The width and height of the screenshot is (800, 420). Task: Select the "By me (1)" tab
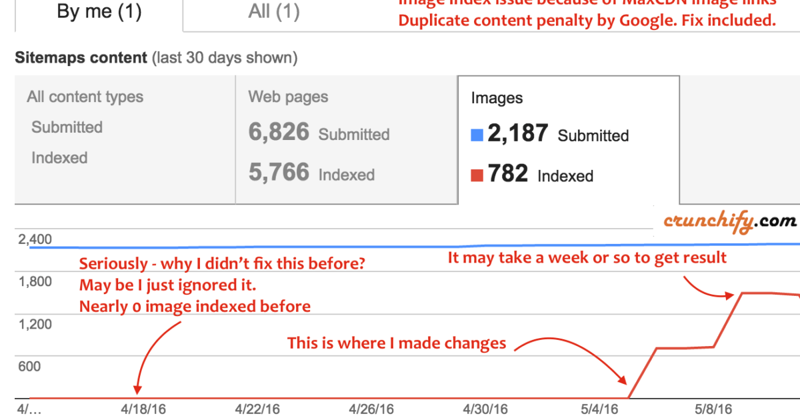[99, 13]
